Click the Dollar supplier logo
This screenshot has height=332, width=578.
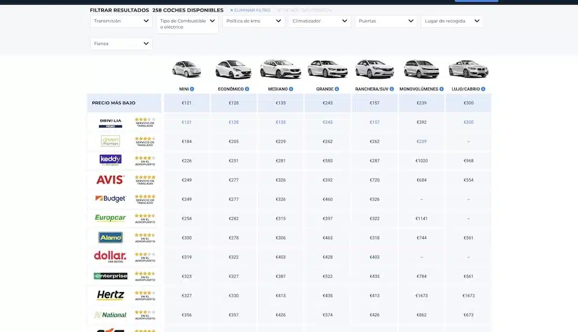(x=110, y=257)
